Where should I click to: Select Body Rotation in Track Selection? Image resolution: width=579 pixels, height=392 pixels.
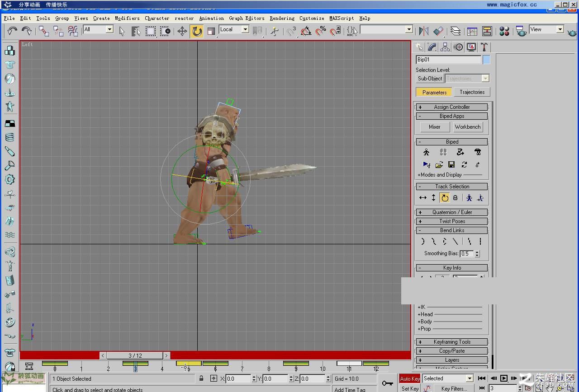click(x=445, y=197)
